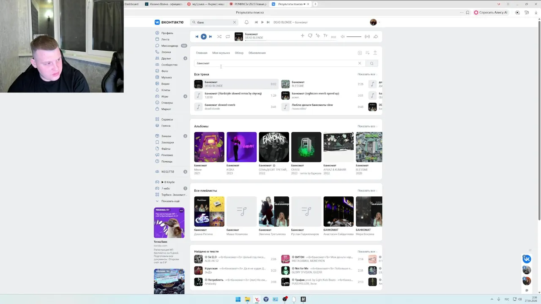Switch to Казино Волна browser tab
541x304 pixels.
(x=164, y=4)
